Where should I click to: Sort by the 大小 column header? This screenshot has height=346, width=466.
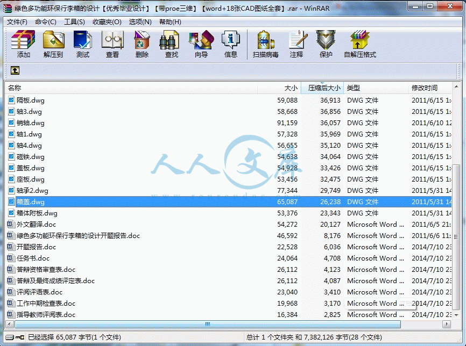click(x=279, y=88)
